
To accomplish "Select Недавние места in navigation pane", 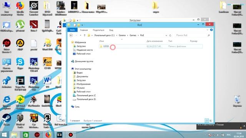I will point(85,50).
